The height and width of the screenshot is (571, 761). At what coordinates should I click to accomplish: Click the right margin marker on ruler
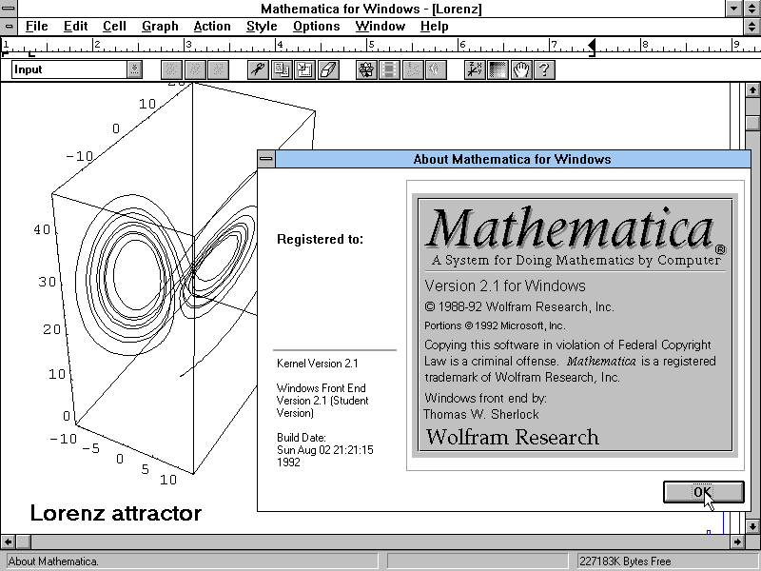tap(592, 48)
